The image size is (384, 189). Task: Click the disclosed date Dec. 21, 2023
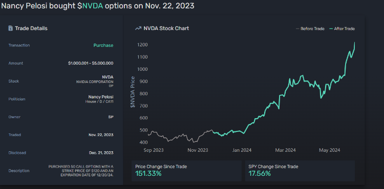coord(101,153)
